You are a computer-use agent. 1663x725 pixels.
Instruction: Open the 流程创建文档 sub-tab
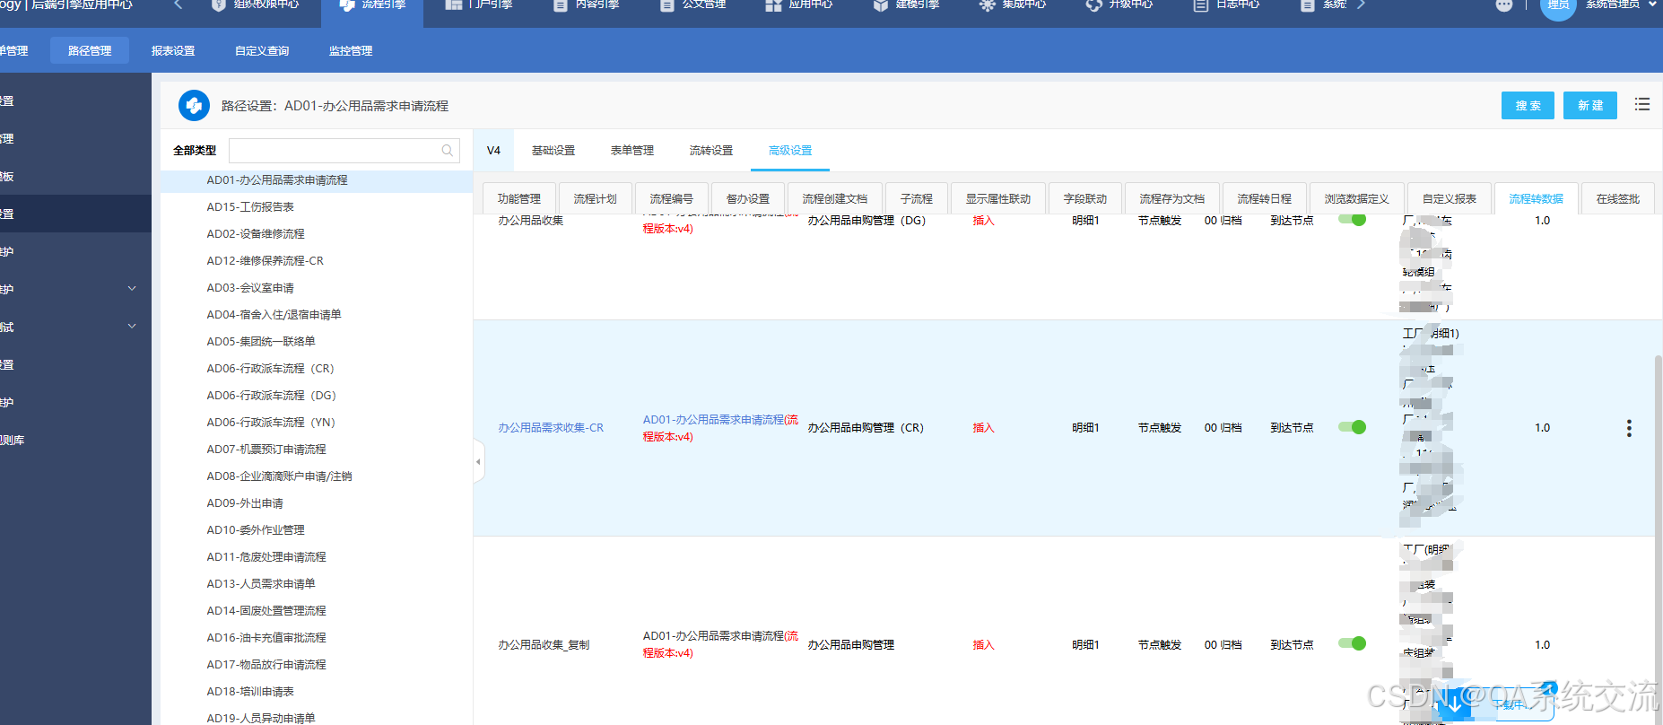coord(835,198)
